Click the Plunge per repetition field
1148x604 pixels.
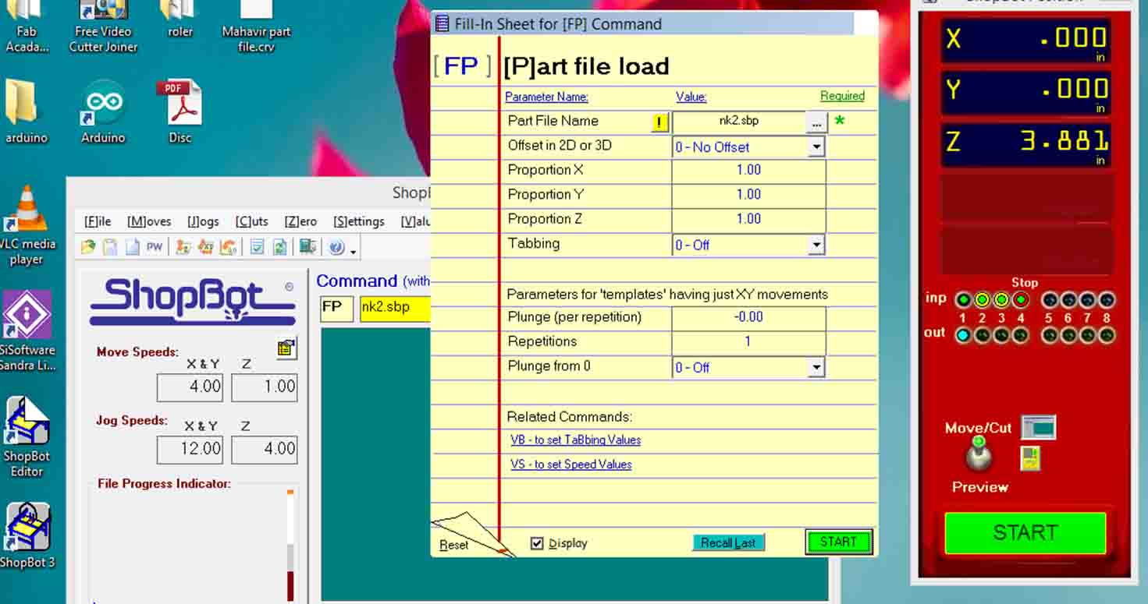point(748,317)
